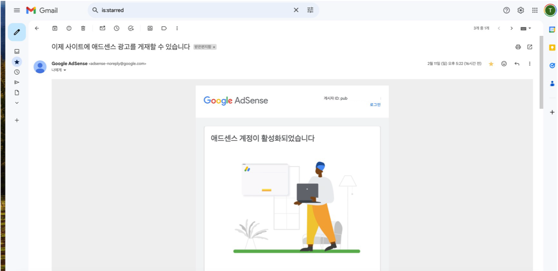Get add-ons with side panel plus
This screenshot has height=271, width=558.
pos(552,112)
